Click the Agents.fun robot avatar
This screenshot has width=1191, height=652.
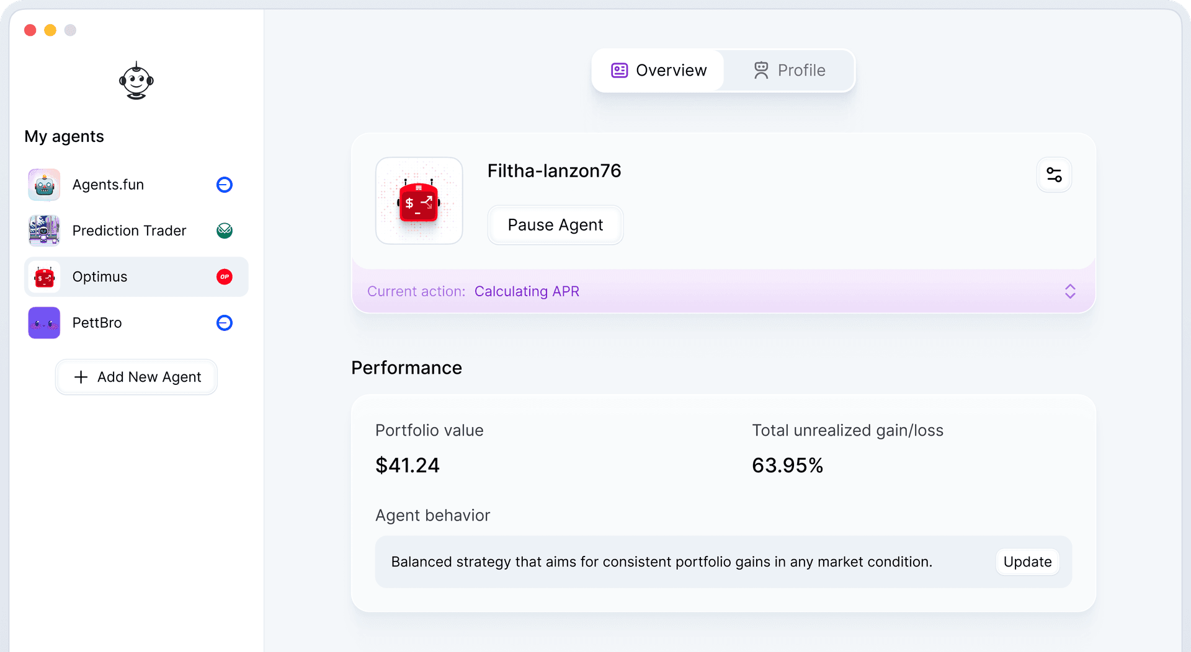coord(44,185)
